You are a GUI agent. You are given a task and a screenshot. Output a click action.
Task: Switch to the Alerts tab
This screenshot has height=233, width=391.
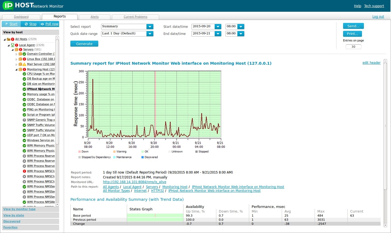[94, 17]
